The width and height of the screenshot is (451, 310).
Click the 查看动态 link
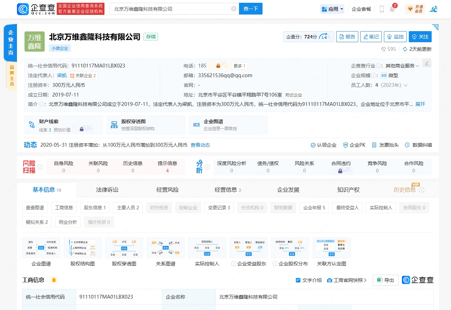coord(200,145)
